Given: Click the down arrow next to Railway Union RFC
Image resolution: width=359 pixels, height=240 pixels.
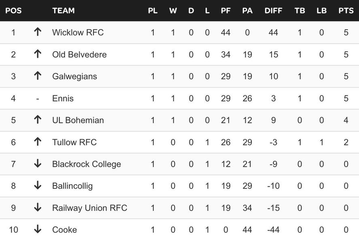Looking at the screenshot, I should (38, 208).
